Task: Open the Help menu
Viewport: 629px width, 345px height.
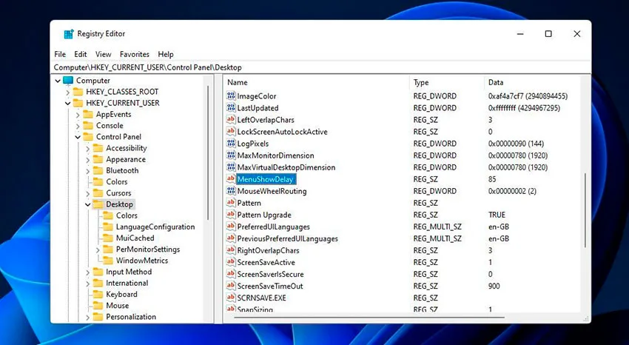Action: tap(165, 54)
